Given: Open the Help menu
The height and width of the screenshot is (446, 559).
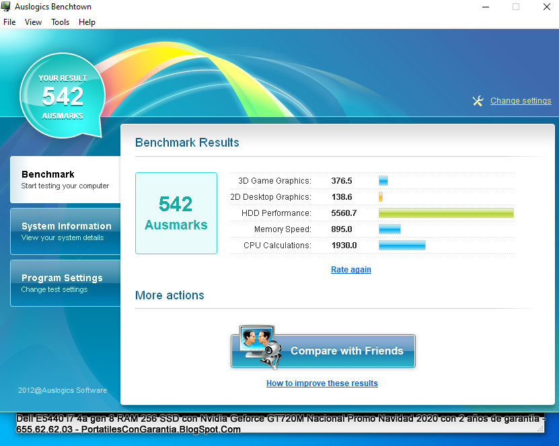Looking at the screenshot, I should [x=87, y=22].
